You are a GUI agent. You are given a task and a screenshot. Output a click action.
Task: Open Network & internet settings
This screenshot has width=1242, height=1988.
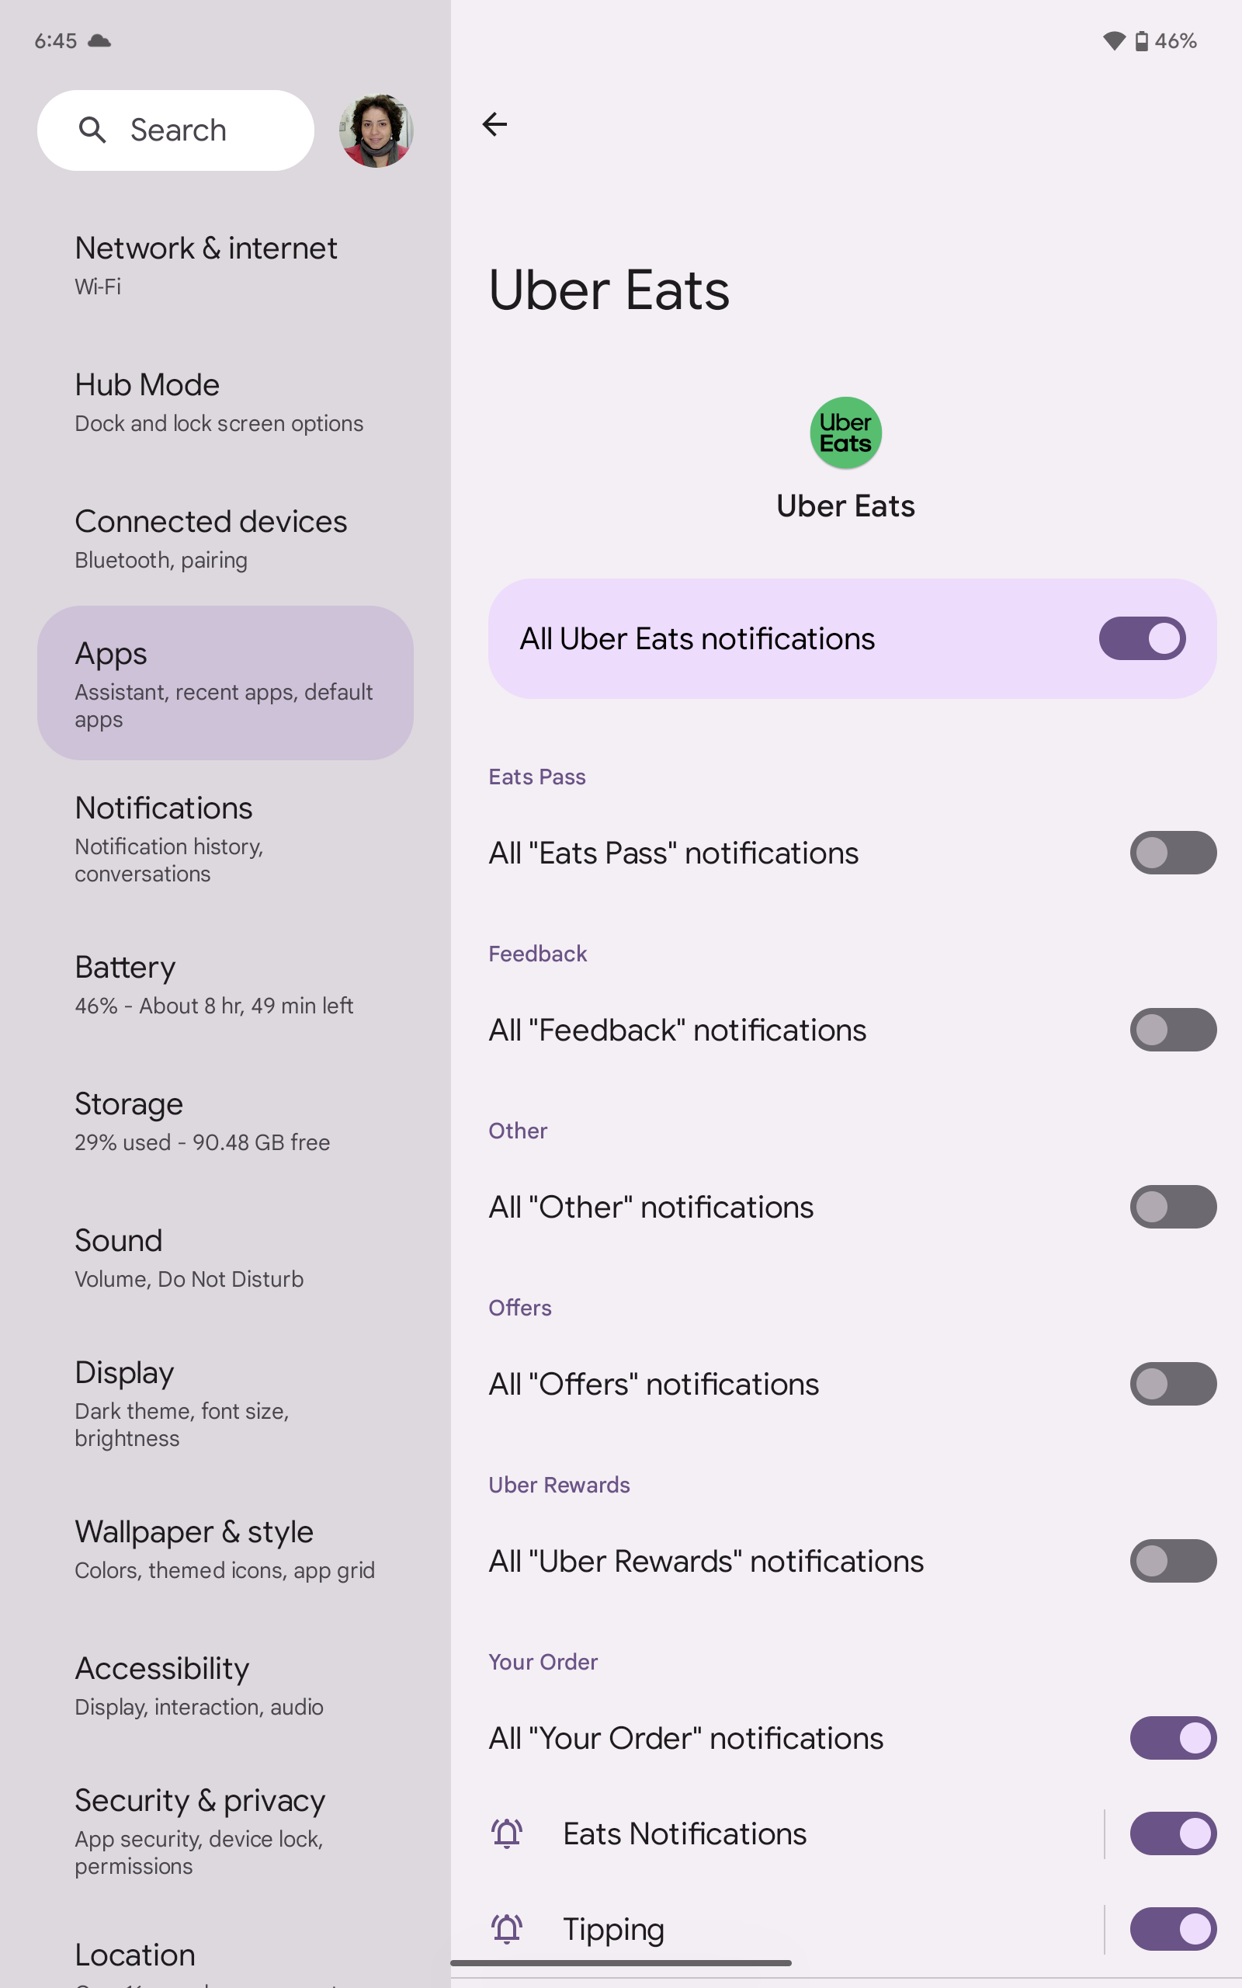point(206,265)
